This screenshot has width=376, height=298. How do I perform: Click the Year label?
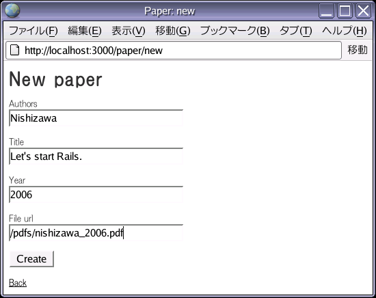tap(17, 180)
